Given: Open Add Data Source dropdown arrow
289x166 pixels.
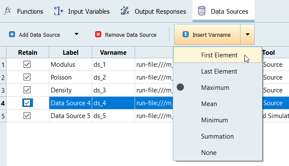Looking at the screenshot, I should [x=76, y=34].
